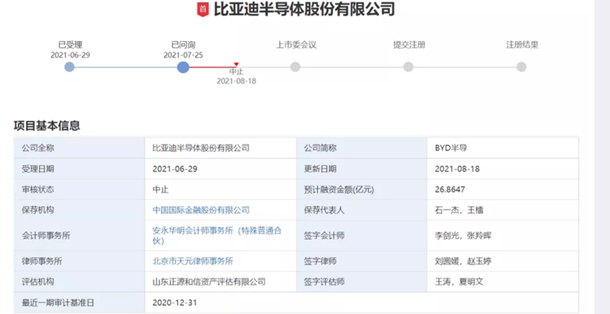Image resolution: width=610 pixels, height=314 pixels.
Task: Select the 已受理 timeline node
Action: 69,67
